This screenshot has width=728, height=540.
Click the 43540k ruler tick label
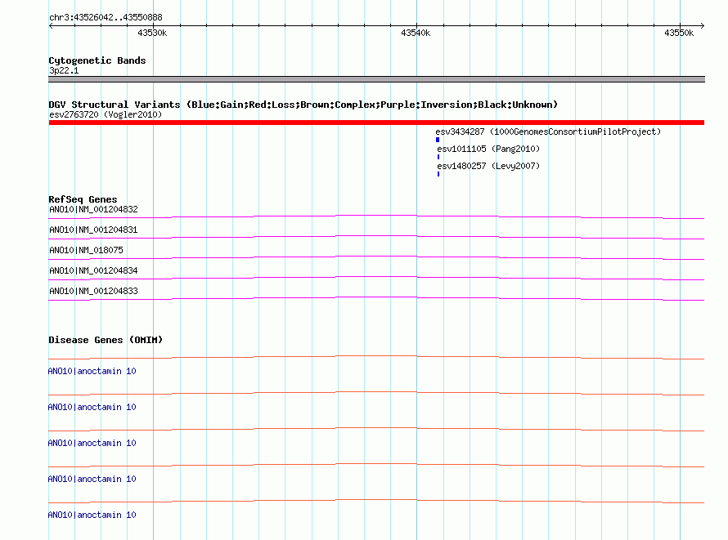tap(416, 33)
